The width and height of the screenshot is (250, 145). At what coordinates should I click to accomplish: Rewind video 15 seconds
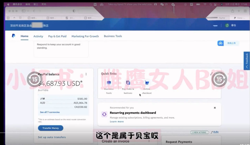[x=34, y=79]
